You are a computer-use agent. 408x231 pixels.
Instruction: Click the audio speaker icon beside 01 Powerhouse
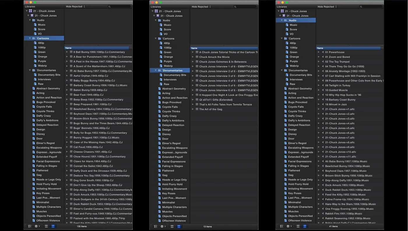coord(323,52)
